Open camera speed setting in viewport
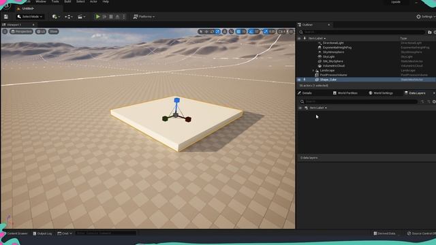 pos(281,32)
